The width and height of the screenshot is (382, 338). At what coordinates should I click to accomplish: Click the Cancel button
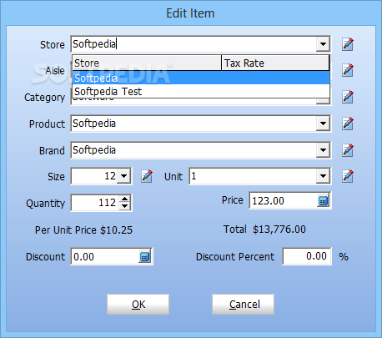[x=243, y=305]
